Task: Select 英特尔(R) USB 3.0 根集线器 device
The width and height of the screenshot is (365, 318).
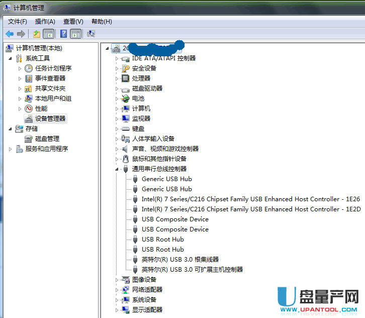Action: (x=180, y=260)
